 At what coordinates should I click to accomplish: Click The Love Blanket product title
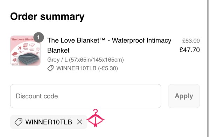(109, 45)
